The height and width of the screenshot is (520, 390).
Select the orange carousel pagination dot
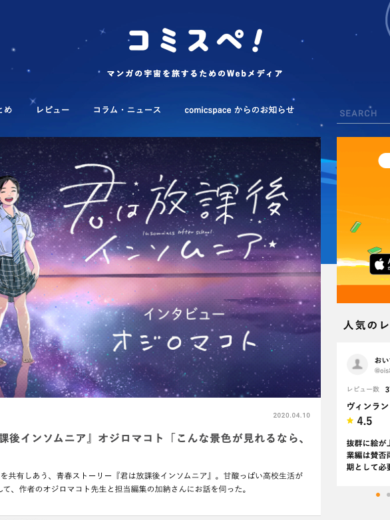pos(378,495)
